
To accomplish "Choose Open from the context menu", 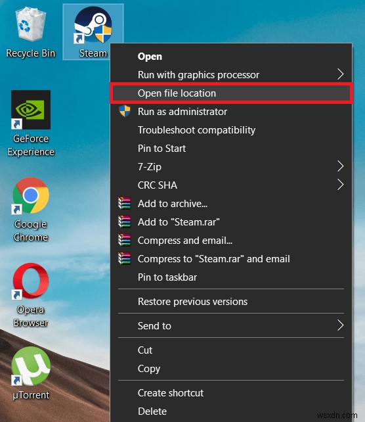I will (x=231, y=57).
